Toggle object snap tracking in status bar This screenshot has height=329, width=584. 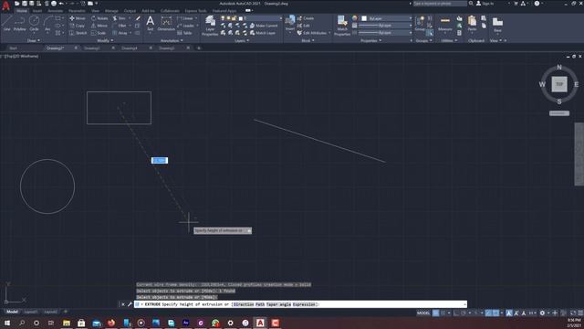488,313
